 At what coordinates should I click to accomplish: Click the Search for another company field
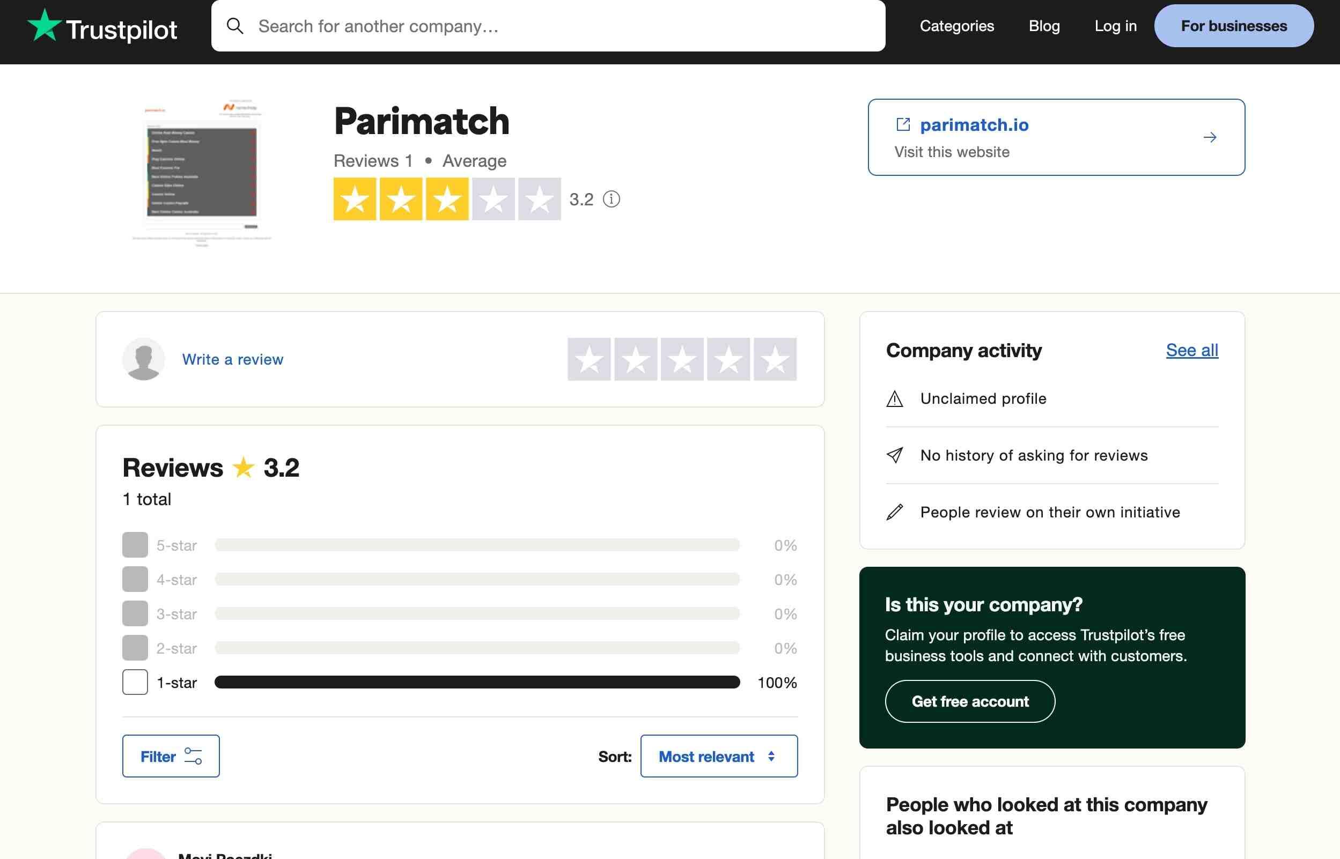[558, 26]
